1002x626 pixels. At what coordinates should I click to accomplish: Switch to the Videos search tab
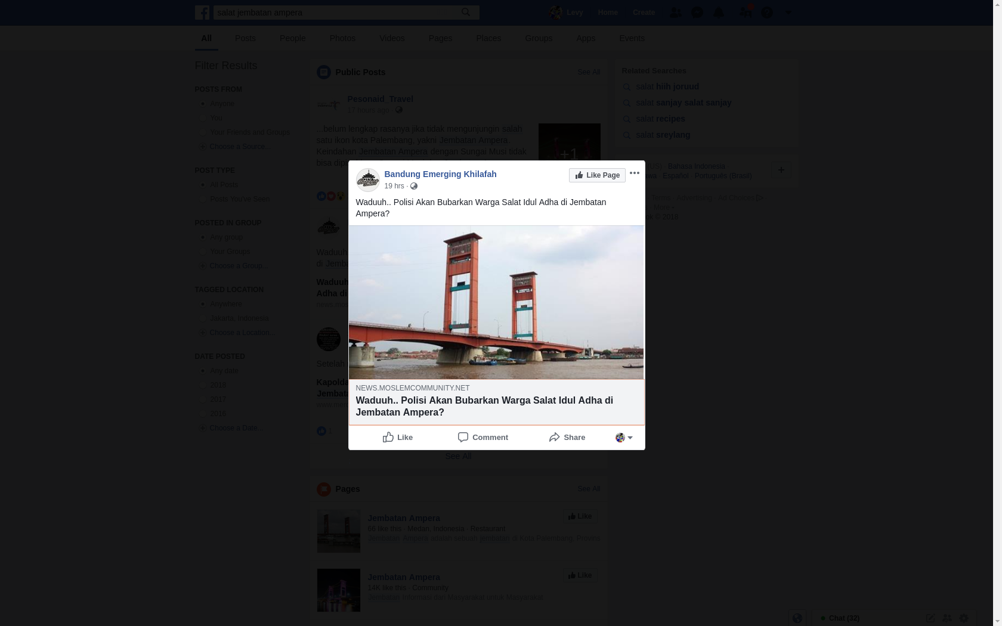(392, 38)
